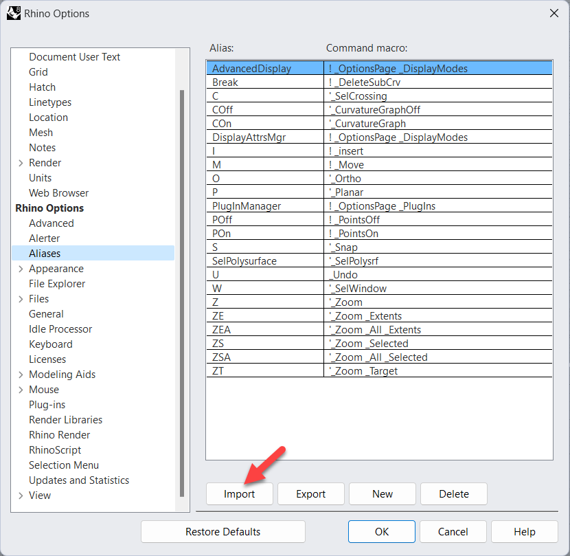Create a New alias
The image size is (570, 556).
coord(382,493)
